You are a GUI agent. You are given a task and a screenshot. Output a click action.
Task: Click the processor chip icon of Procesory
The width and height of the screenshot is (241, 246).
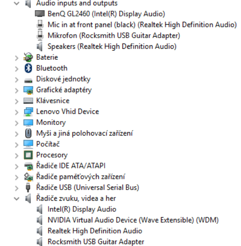pyautogui.click(x=28, y=155)
